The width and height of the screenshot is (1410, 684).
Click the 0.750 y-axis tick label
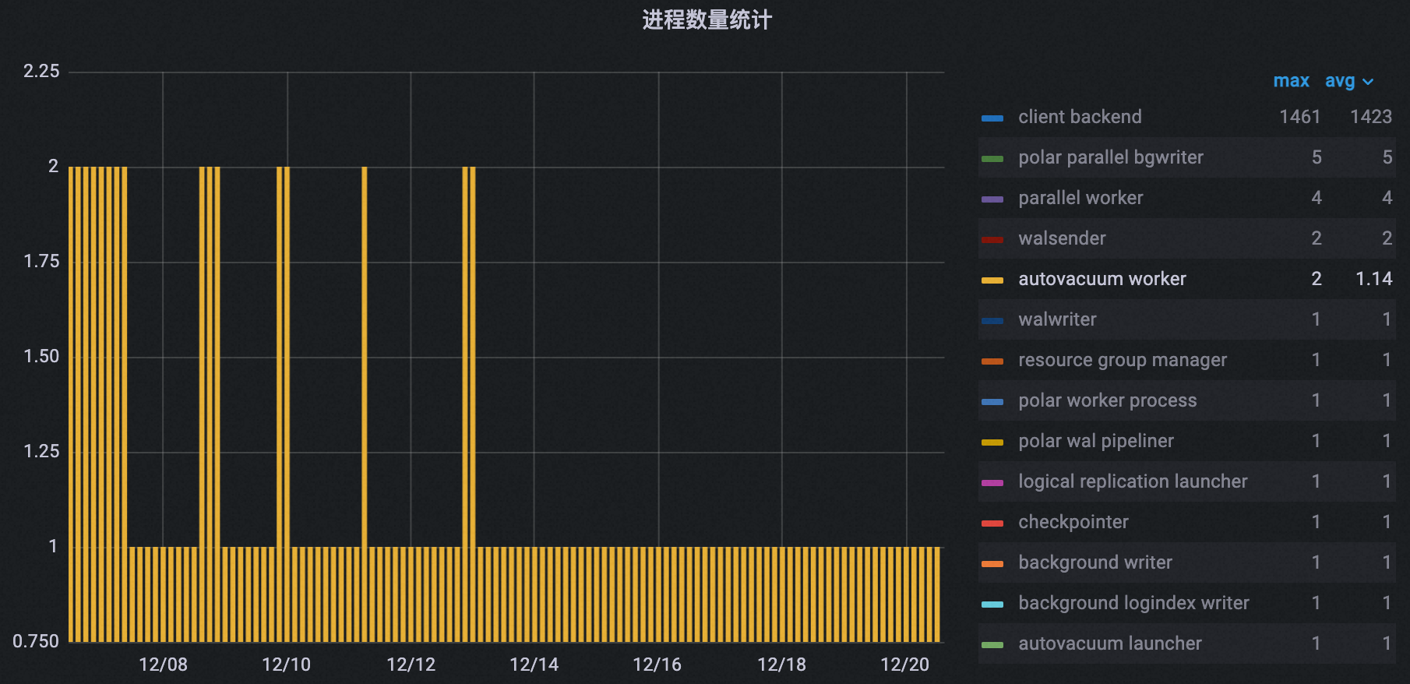coord(36,642)
